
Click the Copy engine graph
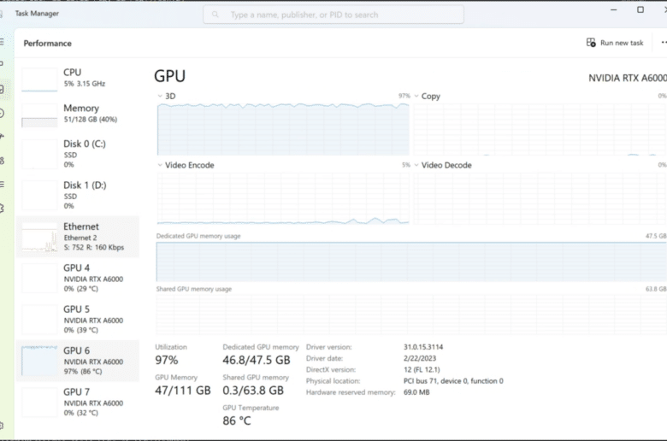pyautogui.click(x=540, y=129)
